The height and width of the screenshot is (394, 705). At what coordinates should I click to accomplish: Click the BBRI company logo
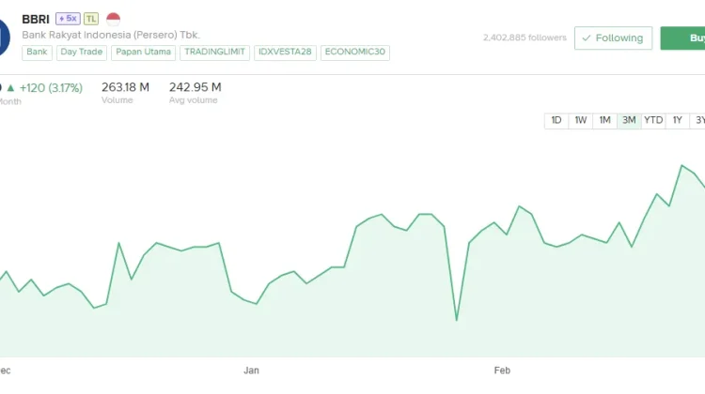(x=5, y=26)
